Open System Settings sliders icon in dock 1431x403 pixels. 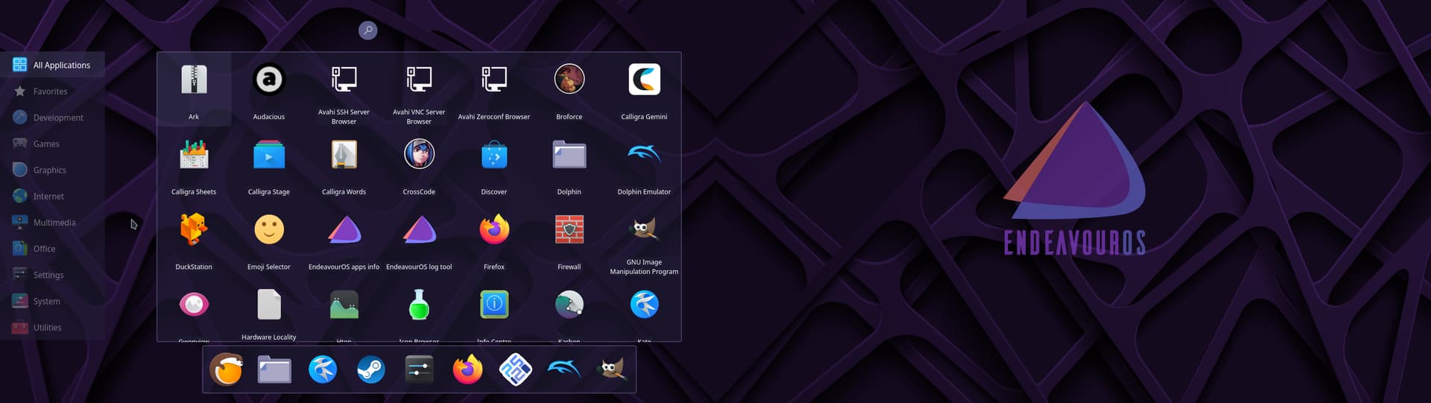click(x=419, y=369)
